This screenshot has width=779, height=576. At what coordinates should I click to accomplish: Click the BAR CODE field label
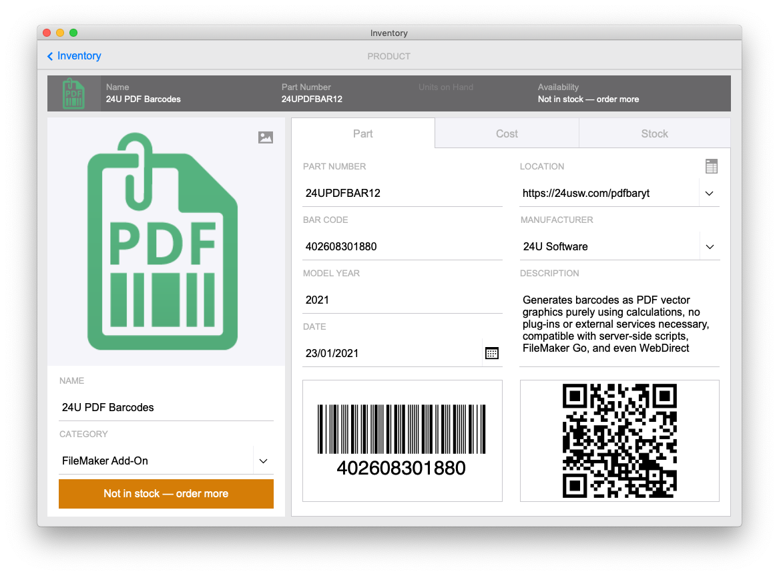point(325,220)
